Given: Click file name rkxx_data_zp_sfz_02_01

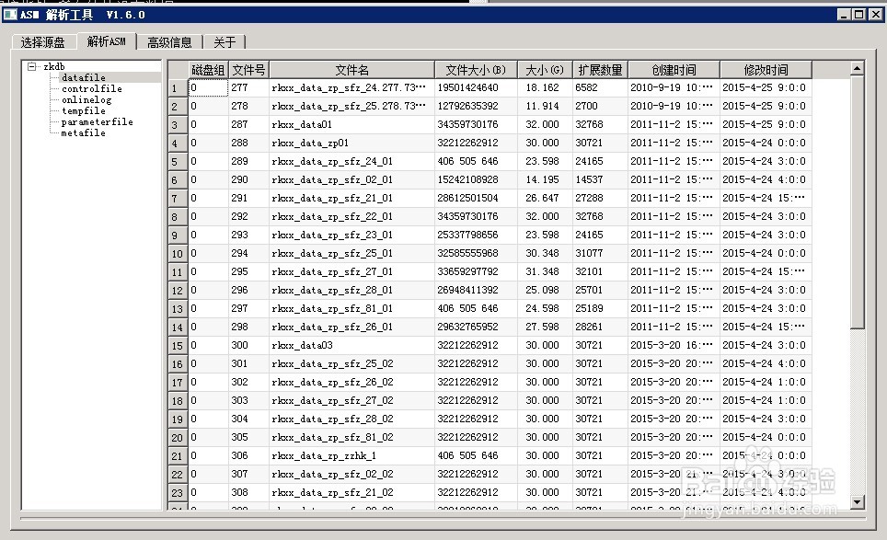Looking at the screenshot, I should 332,179.
